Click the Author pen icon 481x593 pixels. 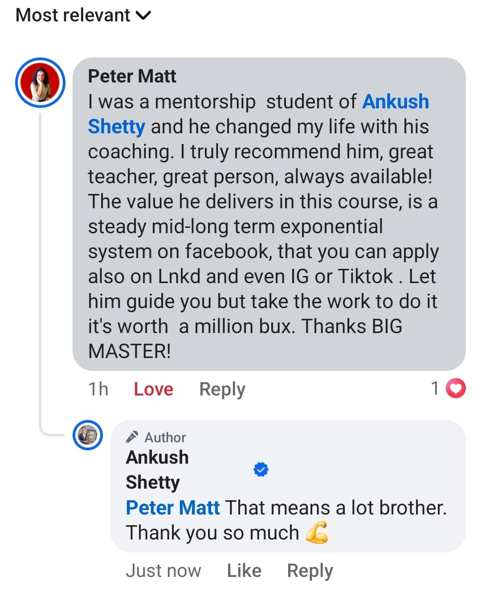tap(132, 437)
